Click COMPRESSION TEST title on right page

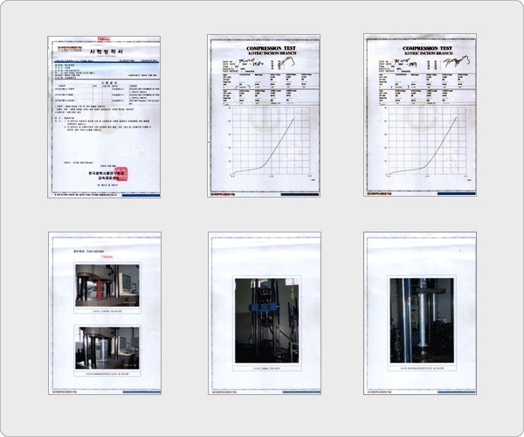coord(427,48)
